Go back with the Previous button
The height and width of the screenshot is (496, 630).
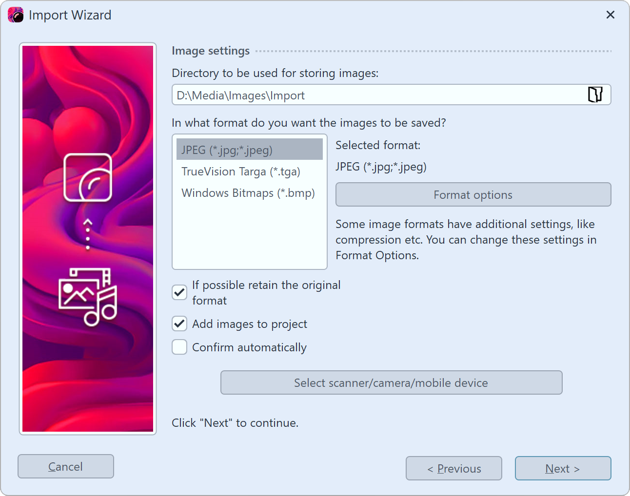(453, 468)
